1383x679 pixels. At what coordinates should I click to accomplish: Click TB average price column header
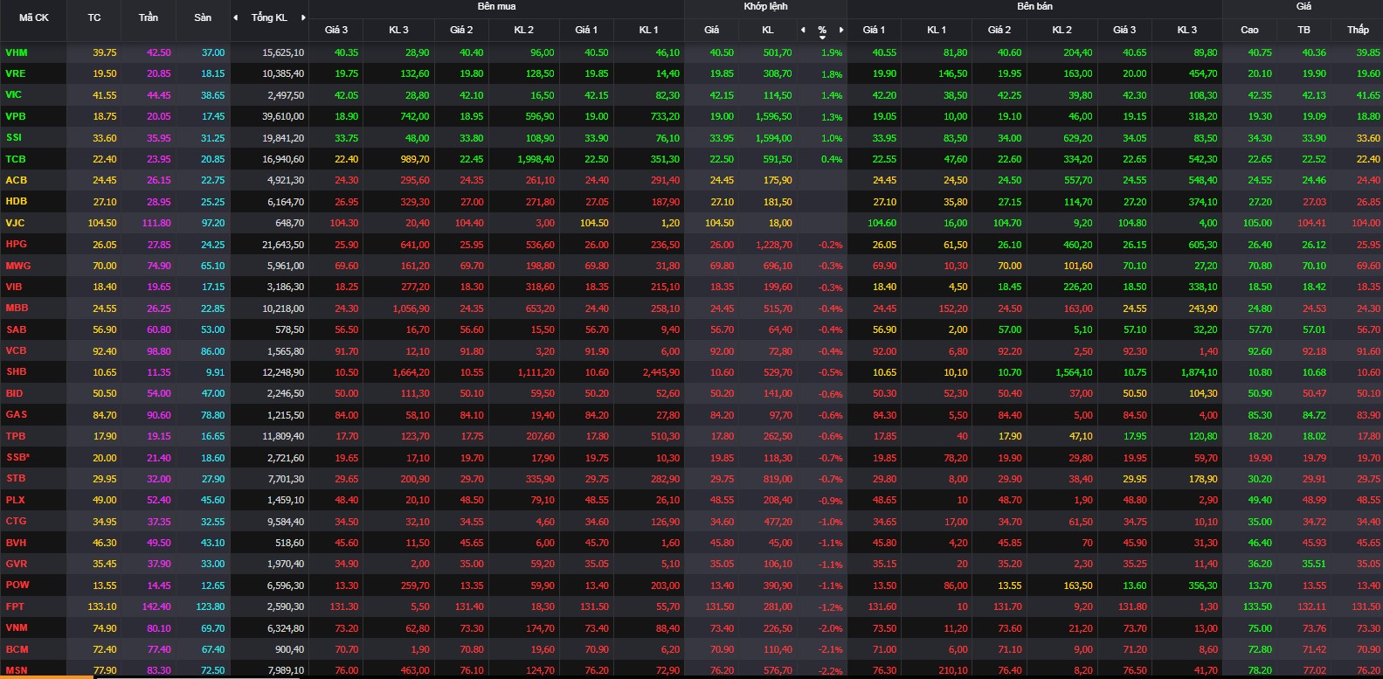(1303, 30)
